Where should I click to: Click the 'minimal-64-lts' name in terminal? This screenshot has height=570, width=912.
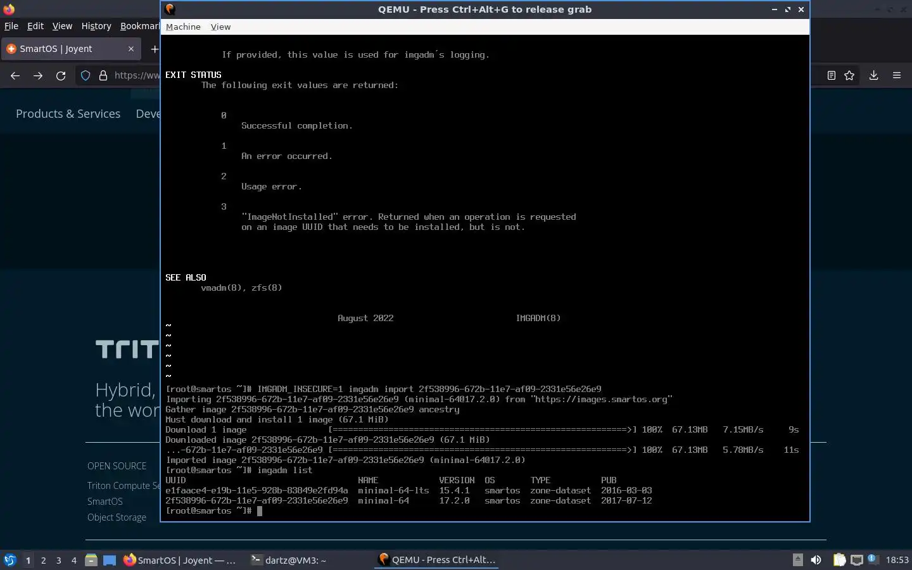pos(393,490)
